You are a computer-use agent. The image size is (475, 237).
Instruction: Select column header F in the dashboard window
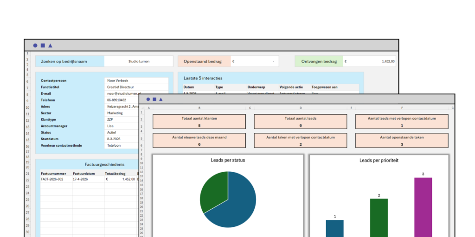[x=402, y=107]
